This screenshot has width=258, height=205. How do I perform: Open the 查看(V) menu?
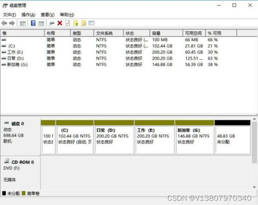coord(48,15)
